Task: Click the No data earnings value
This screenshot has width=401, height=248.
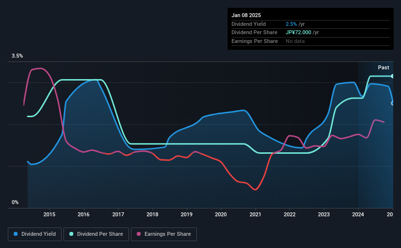Action: 295,41
